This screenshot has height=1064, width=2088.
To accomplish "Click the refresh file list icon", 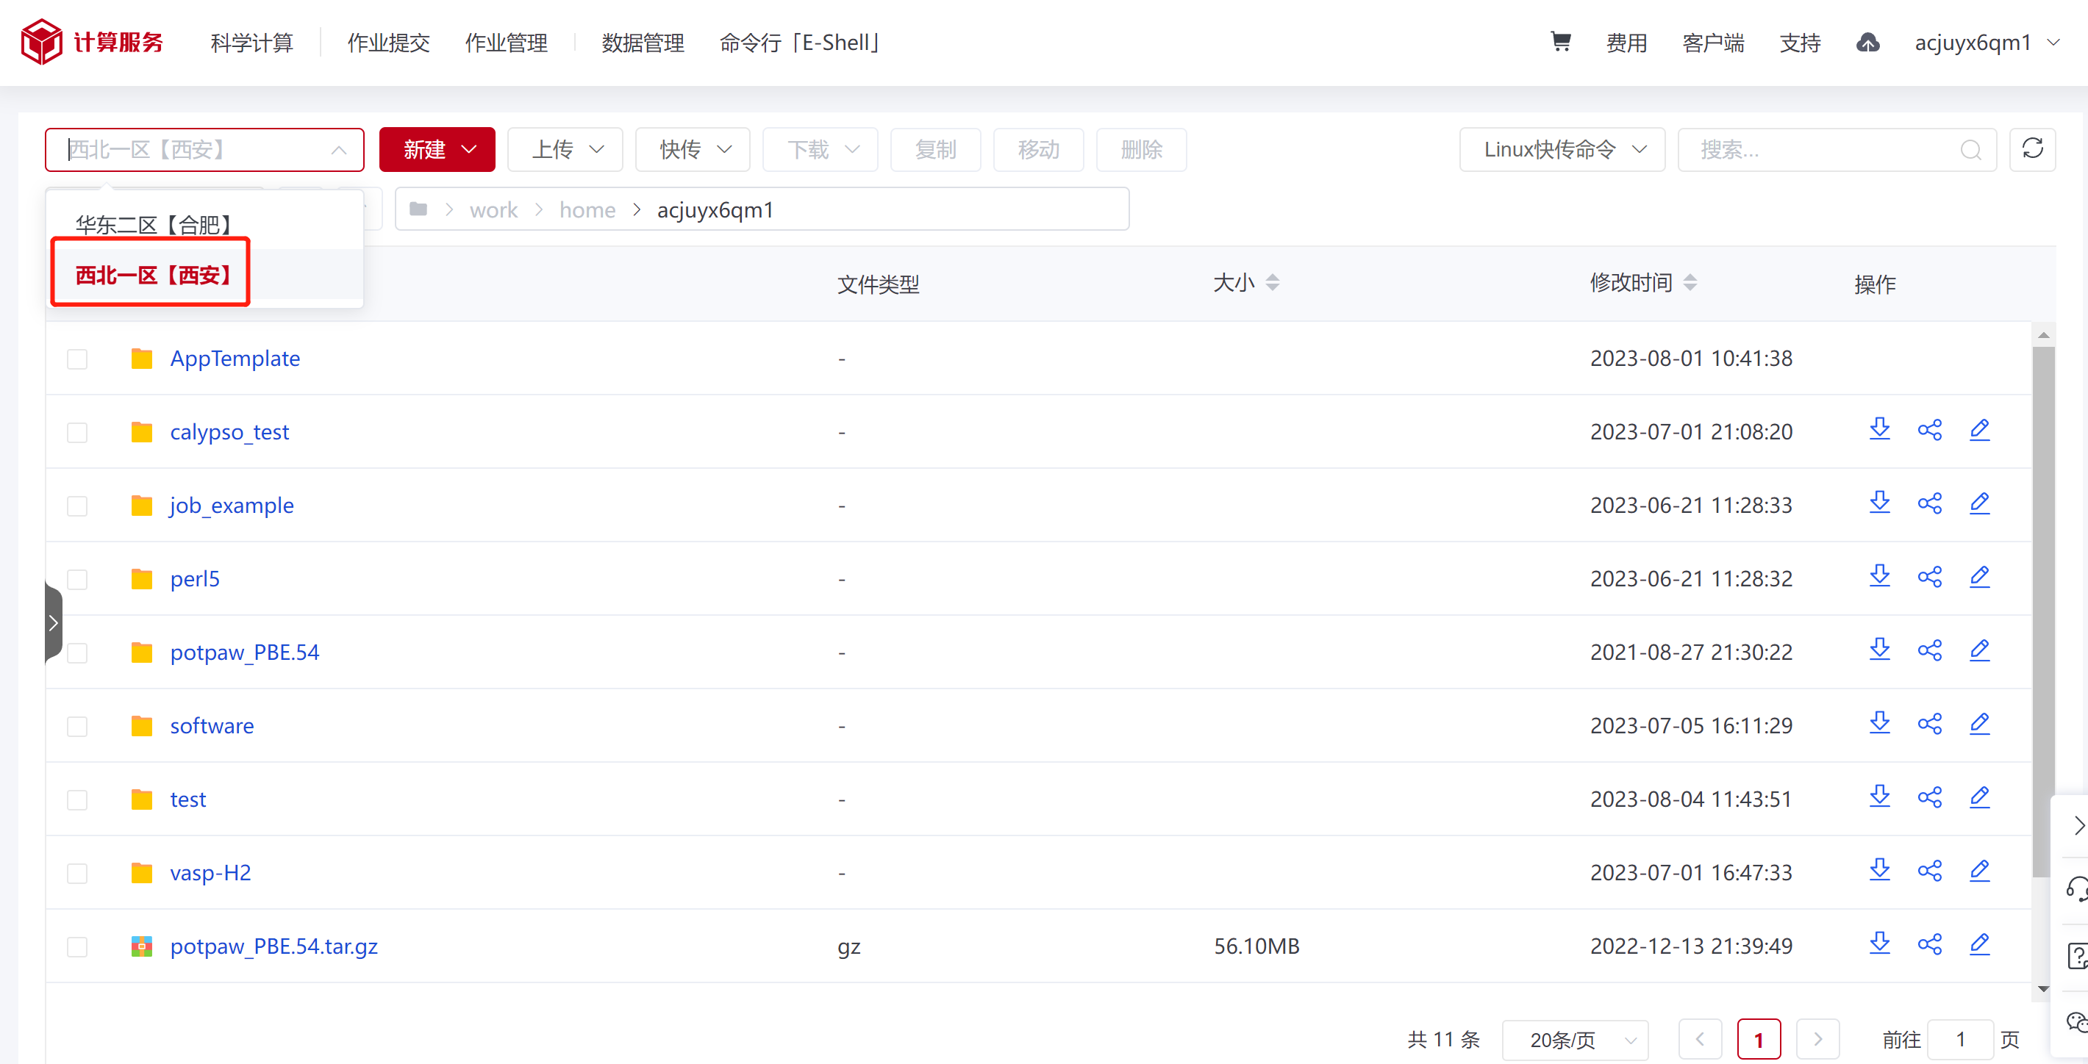I will click(2032, 149).
